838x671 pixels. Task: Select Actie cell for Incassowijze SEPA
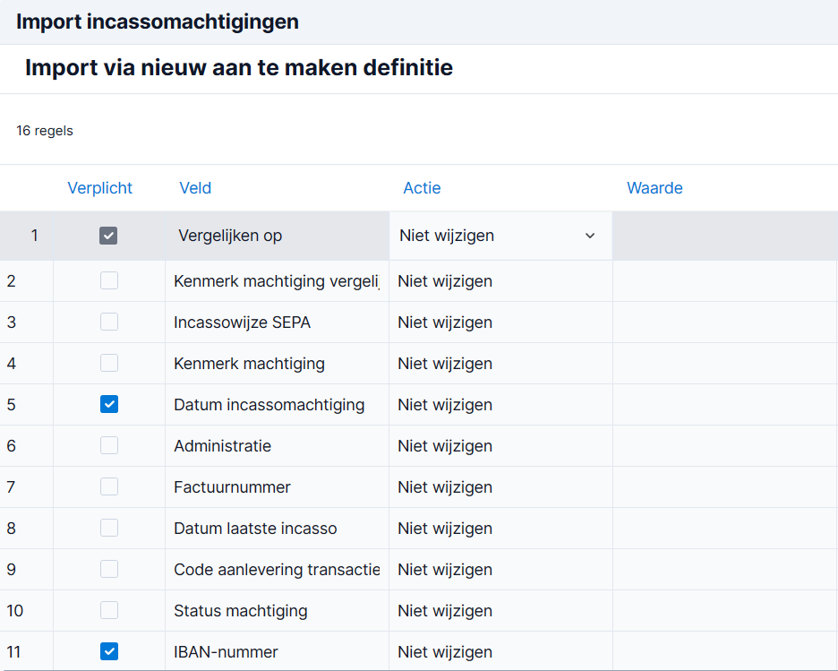[x=500, y=323]
